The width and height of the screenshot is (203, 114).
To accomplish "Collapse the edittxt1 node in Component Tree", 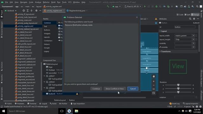I will click(x=44, y=76).
